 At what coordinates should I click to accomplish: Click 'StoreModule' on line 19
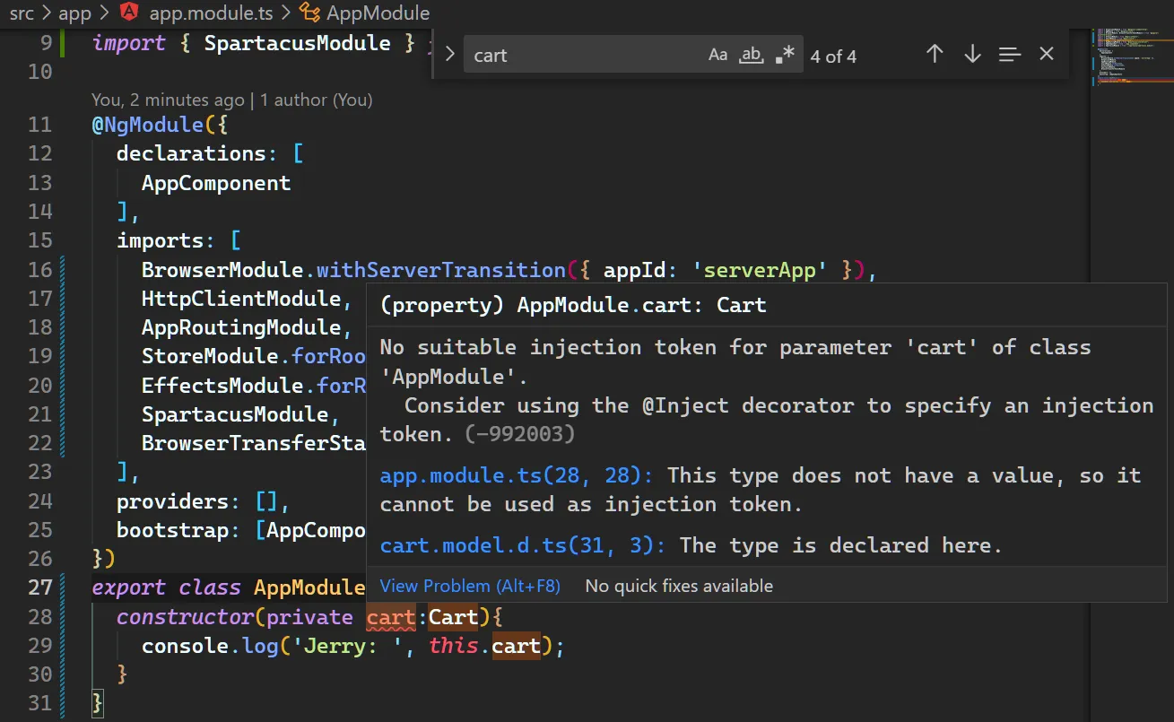click(x=210, y=356)
